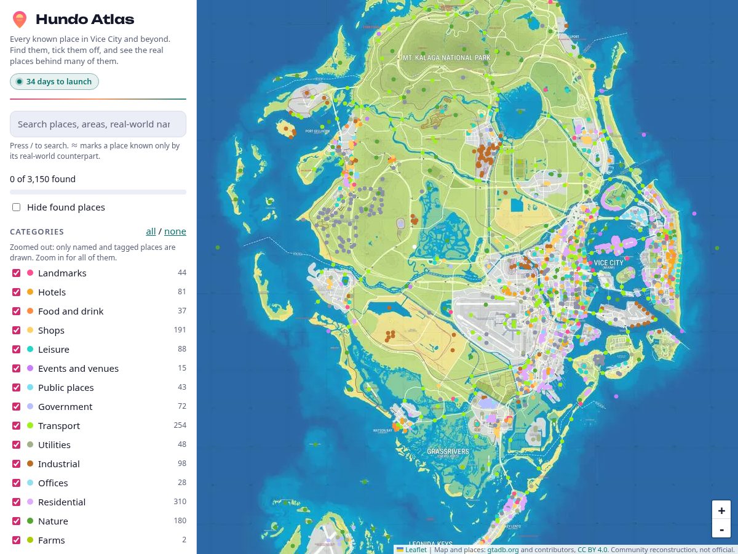Toggle the Public places checkbox
The image size is (738, 554).
[x=17, y=388]
